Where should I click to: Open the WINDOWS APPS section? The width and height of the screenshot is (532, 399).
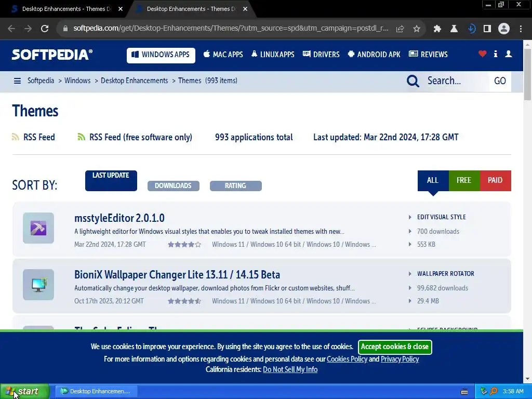(161, 55)
